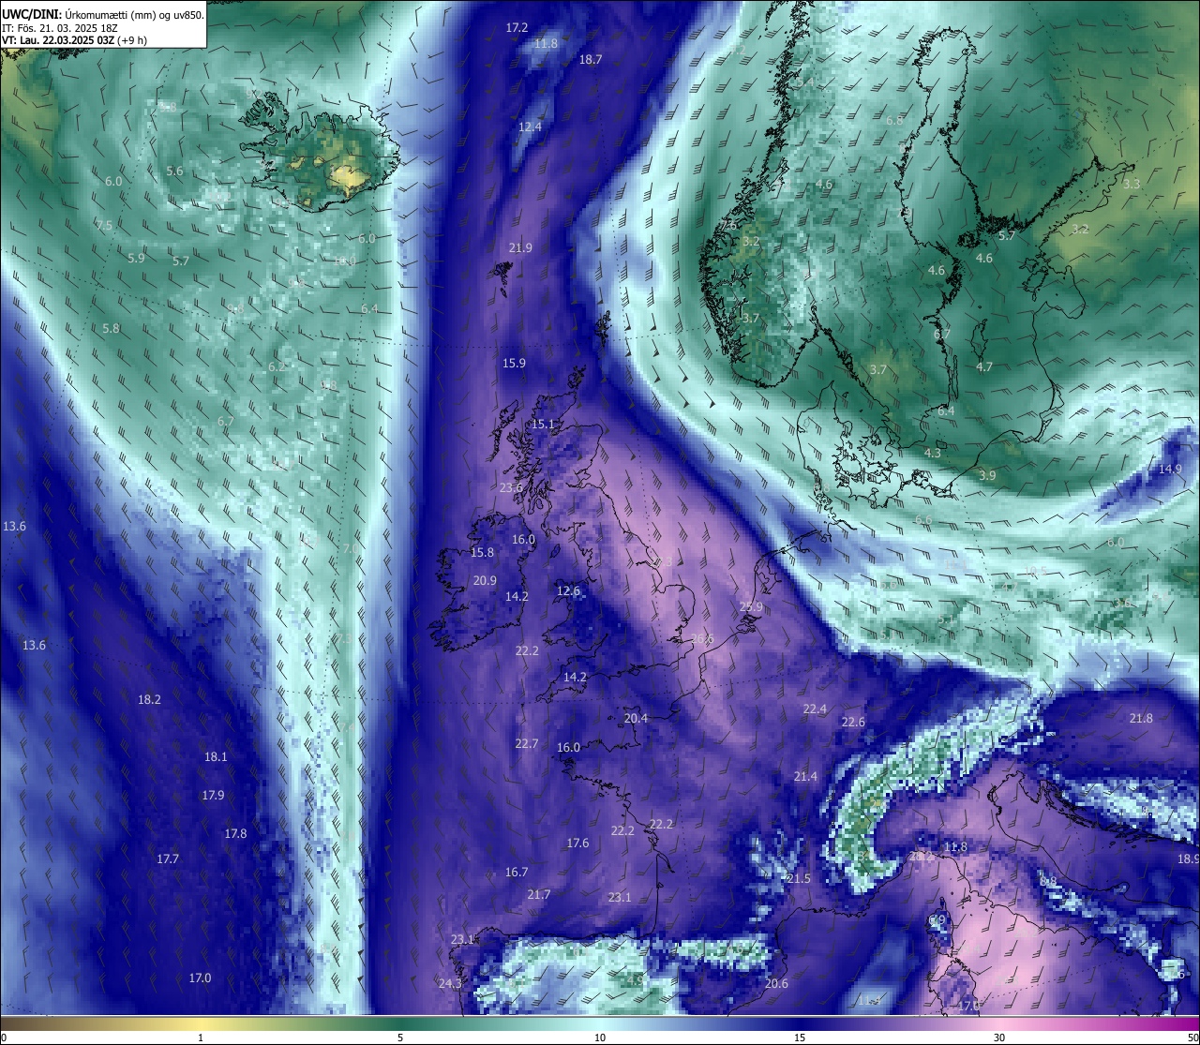
Task: Click the 17.2 value at the map top
Action: click(x=517, y=28)
